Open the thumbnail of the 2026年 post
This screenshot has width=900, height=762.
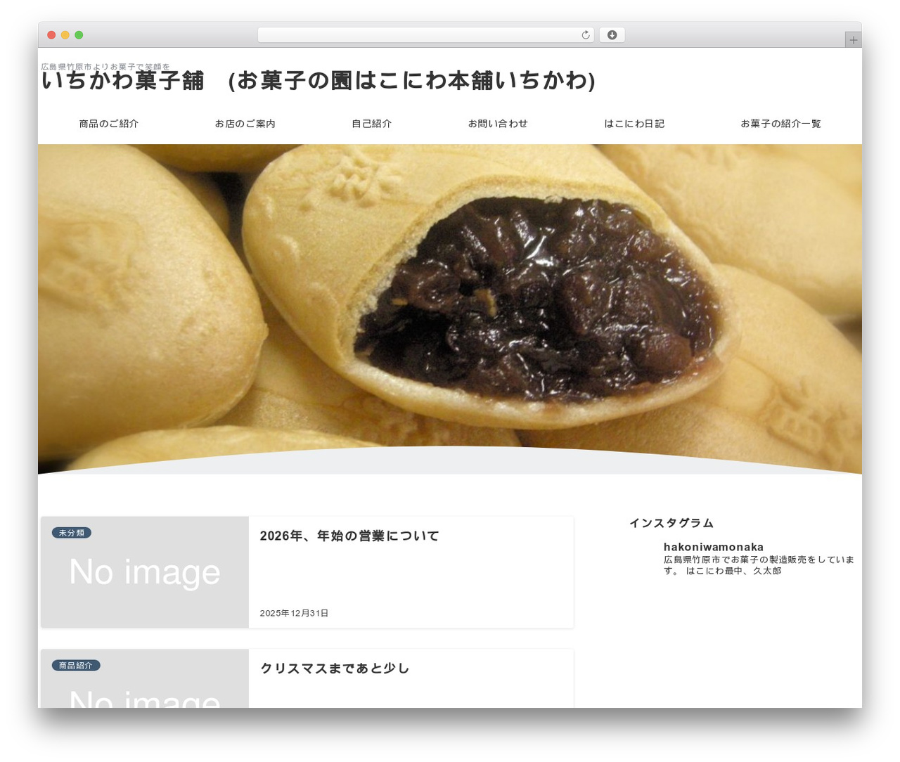[145, 572]
